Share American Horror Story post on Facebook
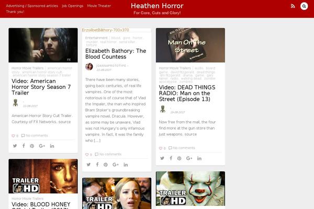The image size is (314, 209). 24,146
